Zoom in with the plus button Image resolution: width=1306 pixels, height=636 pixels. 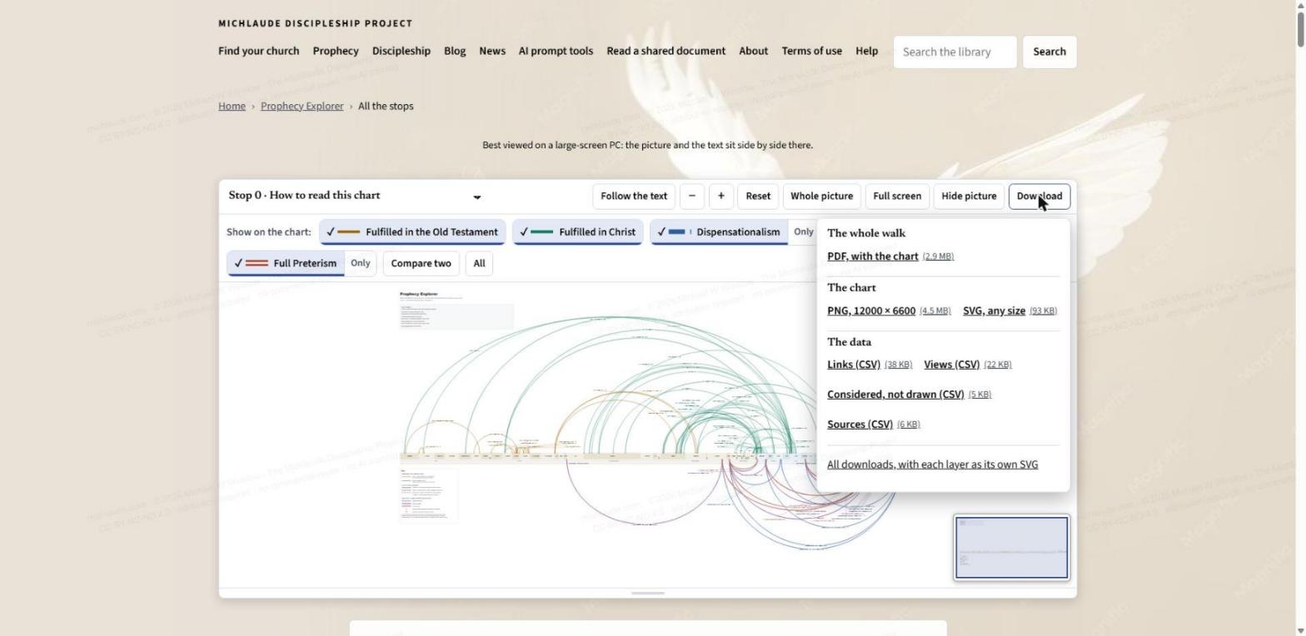721,196
